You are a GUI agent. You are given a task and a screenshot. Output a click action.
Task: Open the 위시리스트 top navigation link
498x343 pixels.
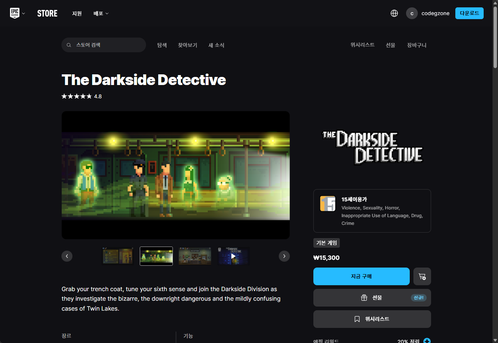tap(362, 45)
